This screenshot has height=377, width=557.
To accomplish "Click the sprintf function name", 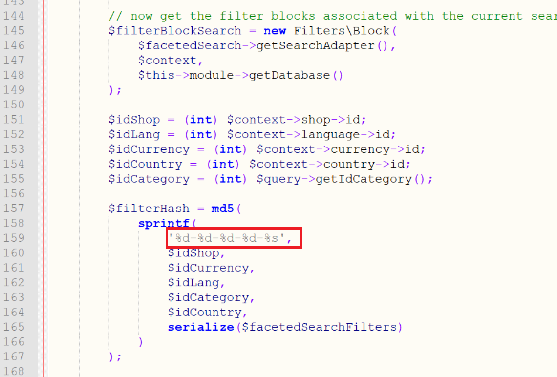I will pos(164,223).
